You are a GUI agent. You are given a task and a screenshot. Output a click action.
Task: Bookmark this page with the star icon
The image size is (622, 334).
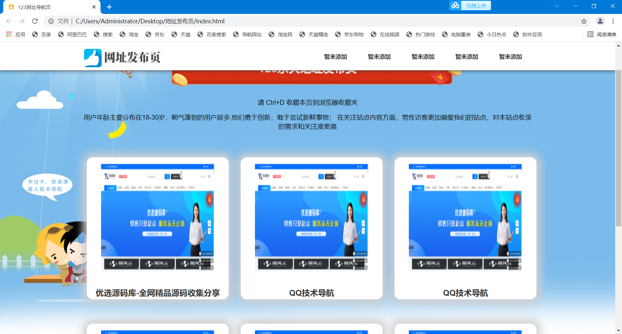click(584, 21)
